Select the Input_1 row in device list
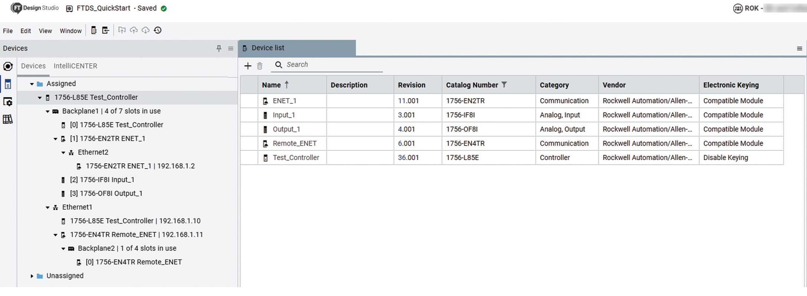The image size is (807, 296). (x=512, y=115)
